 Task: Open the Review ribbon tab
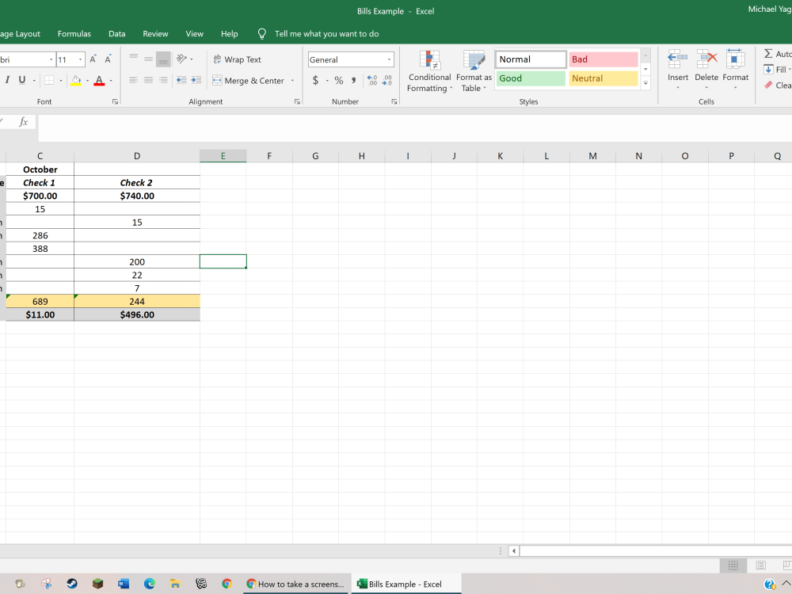point(155,34)
